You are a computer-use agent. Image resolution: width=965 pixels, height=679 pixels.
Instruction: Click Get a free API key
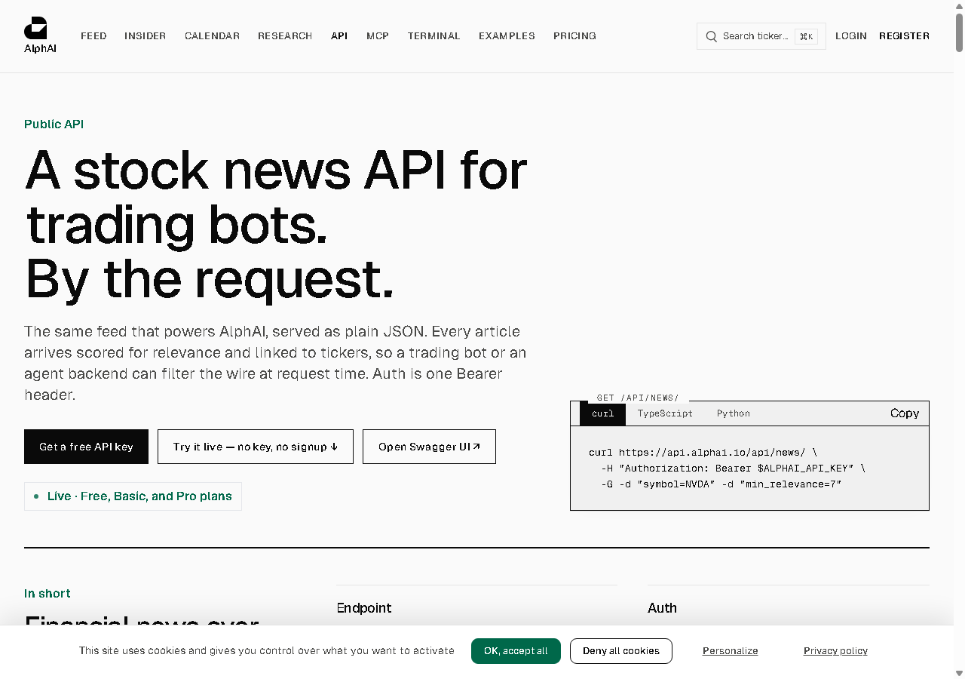86,447
